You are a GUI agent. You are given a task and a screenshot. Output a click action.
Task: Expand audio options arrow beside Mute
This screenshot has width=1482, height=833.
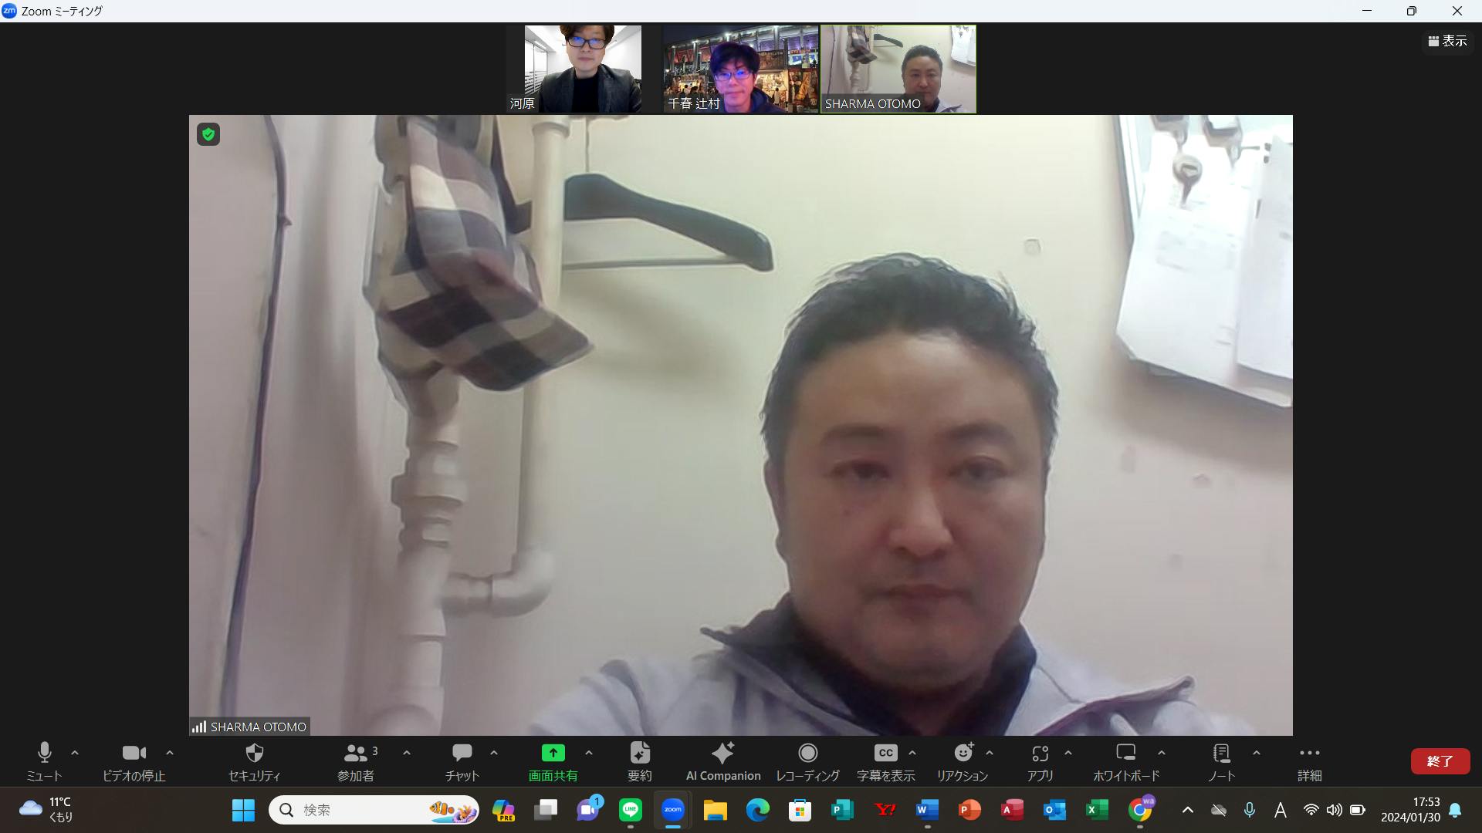(75, 753)
